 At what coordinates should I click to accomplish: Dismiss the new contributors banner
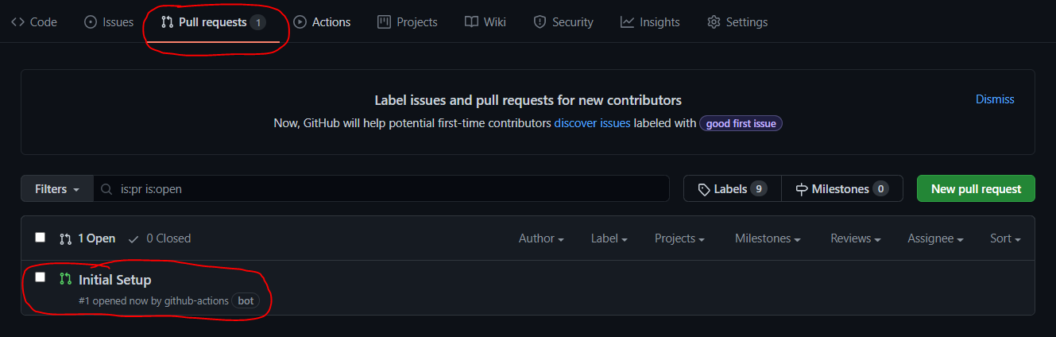995,99
